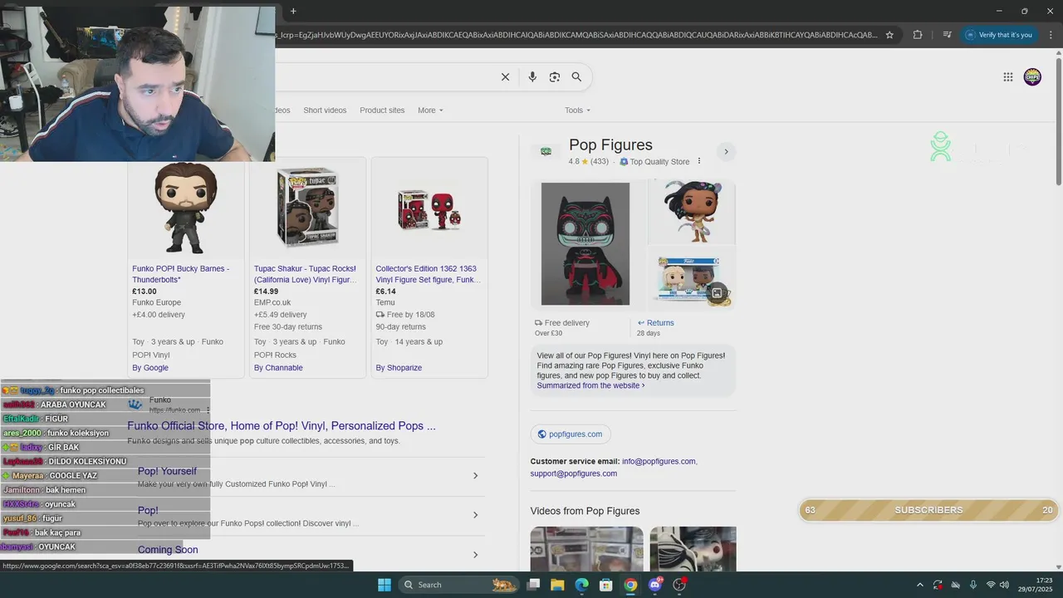Image resolution: width=1063 pixels, height=598 pixels.
Task: Click the Tupac boxed figure thumbnail
Action: pyautogui.click(x=307, y=208)
